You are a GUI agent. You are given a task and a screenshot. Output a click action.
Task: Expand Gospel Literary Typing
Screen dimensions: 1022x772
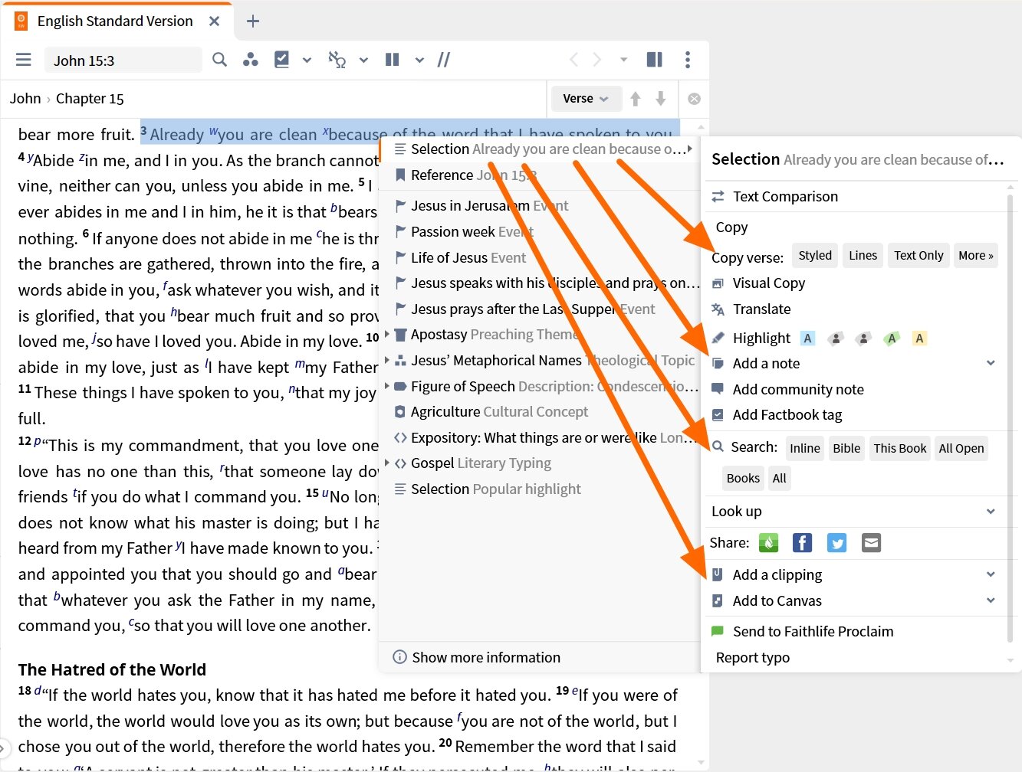click(x=387, y=463)
